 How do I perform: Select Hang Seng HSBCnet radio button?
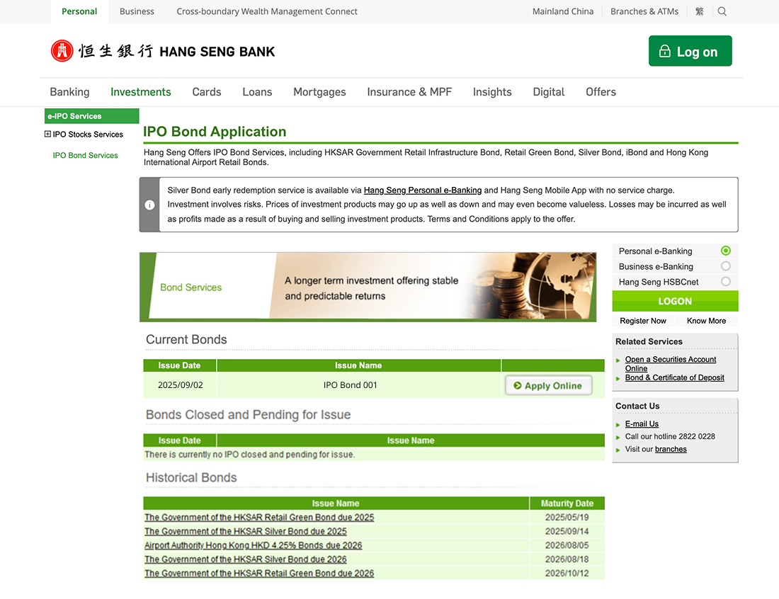(x=725, y=282)
